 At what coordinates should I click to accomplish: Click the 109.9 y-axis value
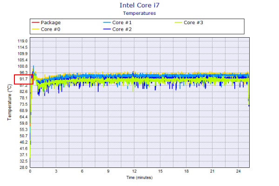(x=23, y=54)
